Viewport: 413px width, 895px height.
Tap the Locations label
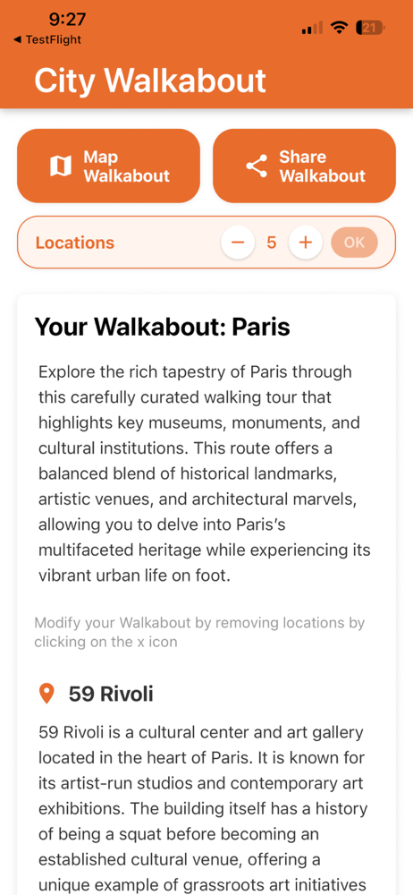click(x=75, y=243)
